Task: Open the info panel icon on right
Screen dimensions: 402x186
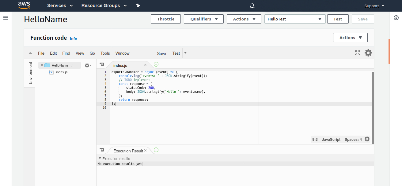Action: coord(396,18)
